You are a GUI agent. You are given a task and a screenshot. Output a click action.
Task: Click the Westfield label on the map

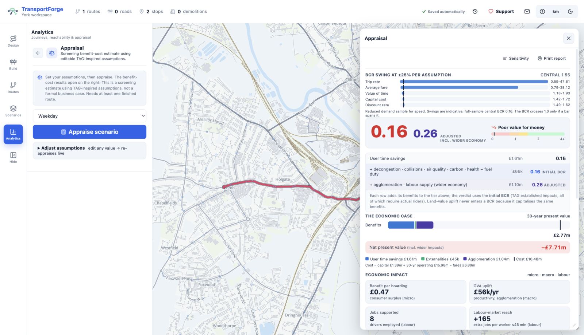170,248
